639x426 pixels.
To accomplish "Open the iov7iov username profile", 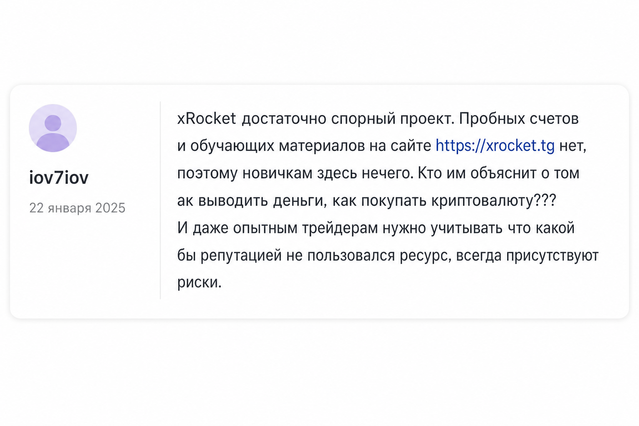I will (59, 178).
